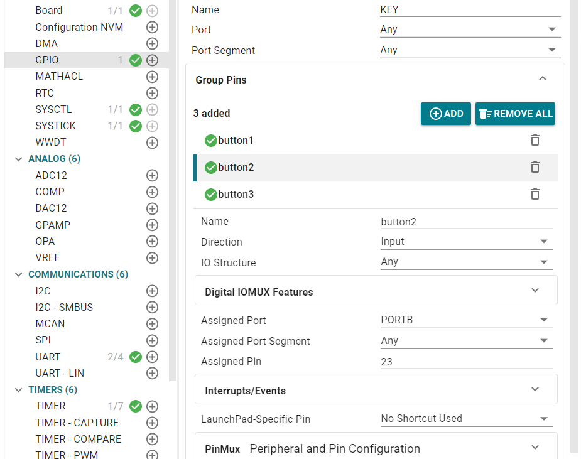Open the Port dropdown
Viewport: 581px width, 459px height.
(470, 30)
